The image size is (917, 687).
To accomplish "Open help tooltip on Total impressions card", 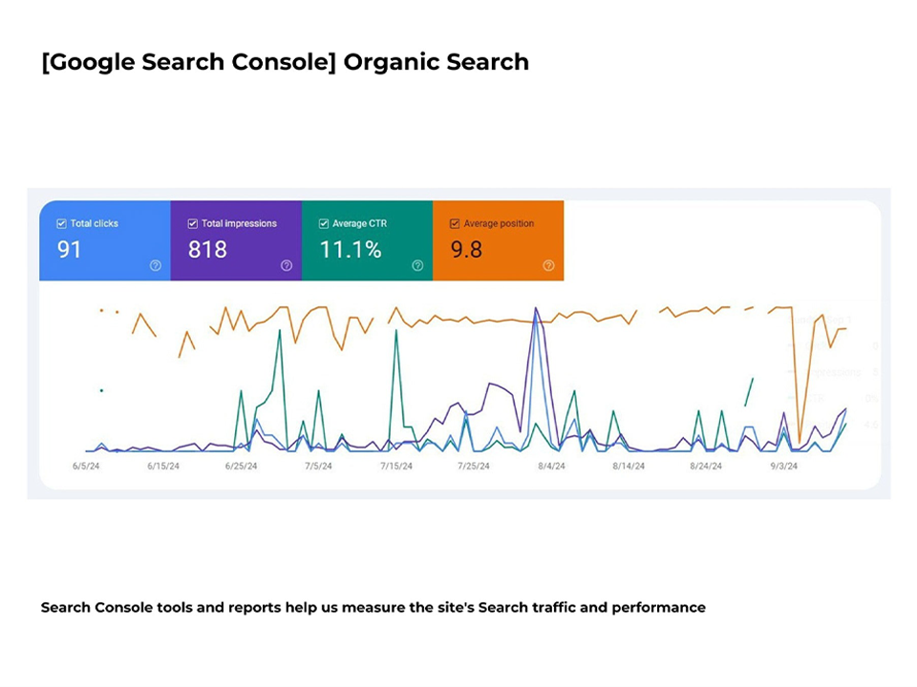I will [x=286, y=265].
